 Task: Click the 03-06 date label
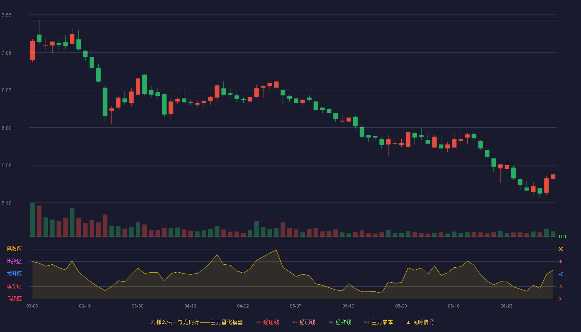point(32,306)
